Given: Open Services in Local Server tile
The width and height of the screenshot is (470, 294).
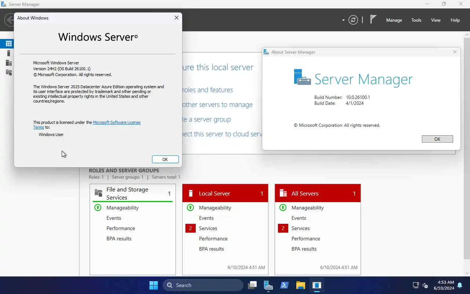Looking at the screenshot, I should [x=208, y=228].
